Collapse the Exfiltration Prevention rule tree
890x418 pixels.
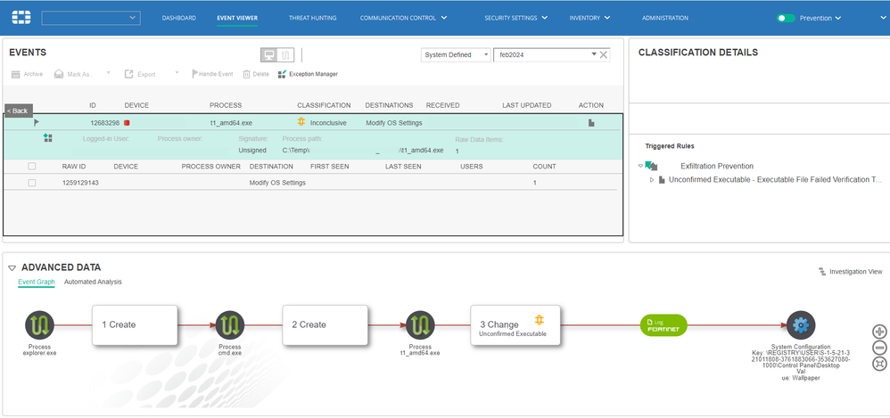(x=640, y=166)
